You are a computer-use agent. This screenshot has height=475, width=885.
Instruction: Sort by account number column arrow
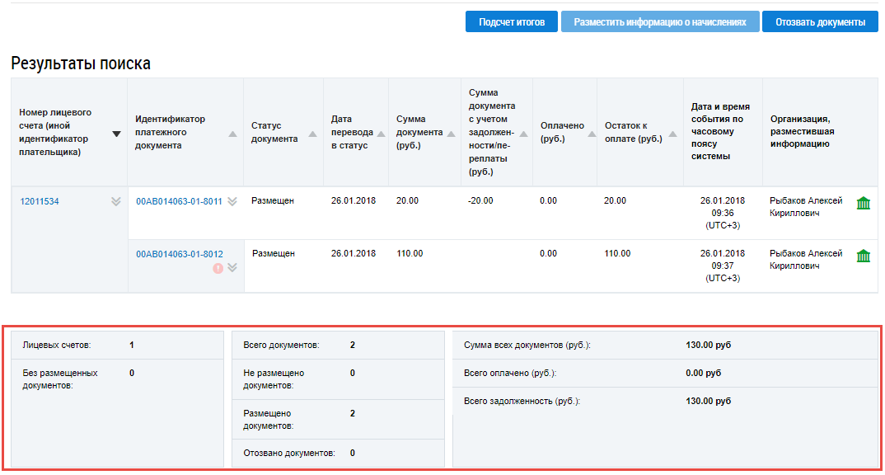pos(116,134)
